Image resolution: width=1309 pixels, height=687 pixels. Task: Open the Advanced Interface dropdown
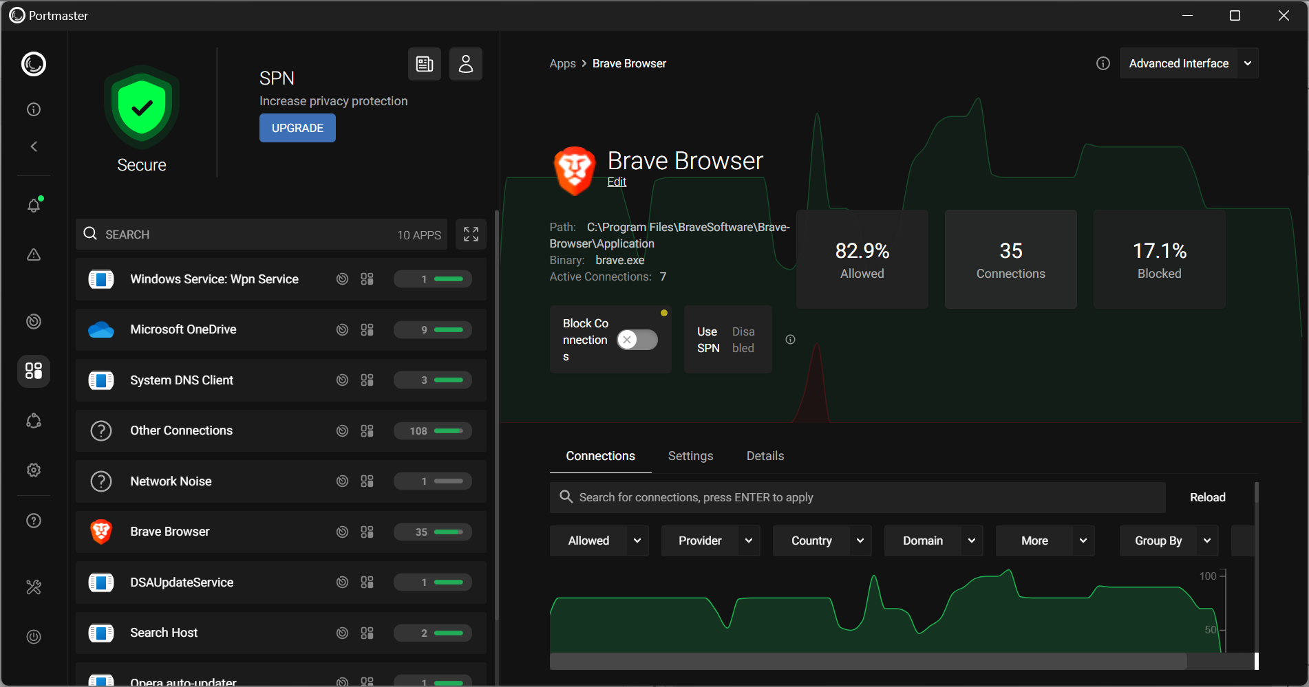point(1189,63)
